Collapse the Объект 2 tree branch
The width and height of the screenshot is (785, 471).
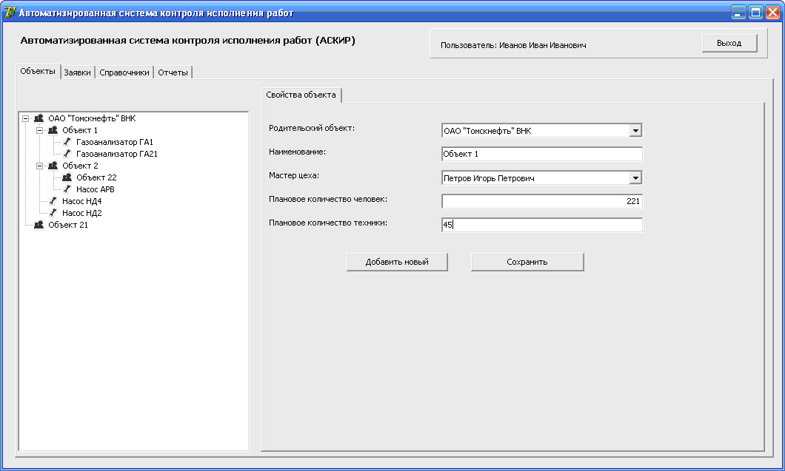[40, 166]
